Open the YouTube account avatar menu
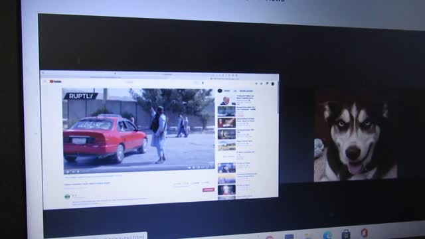 point(273,84)
